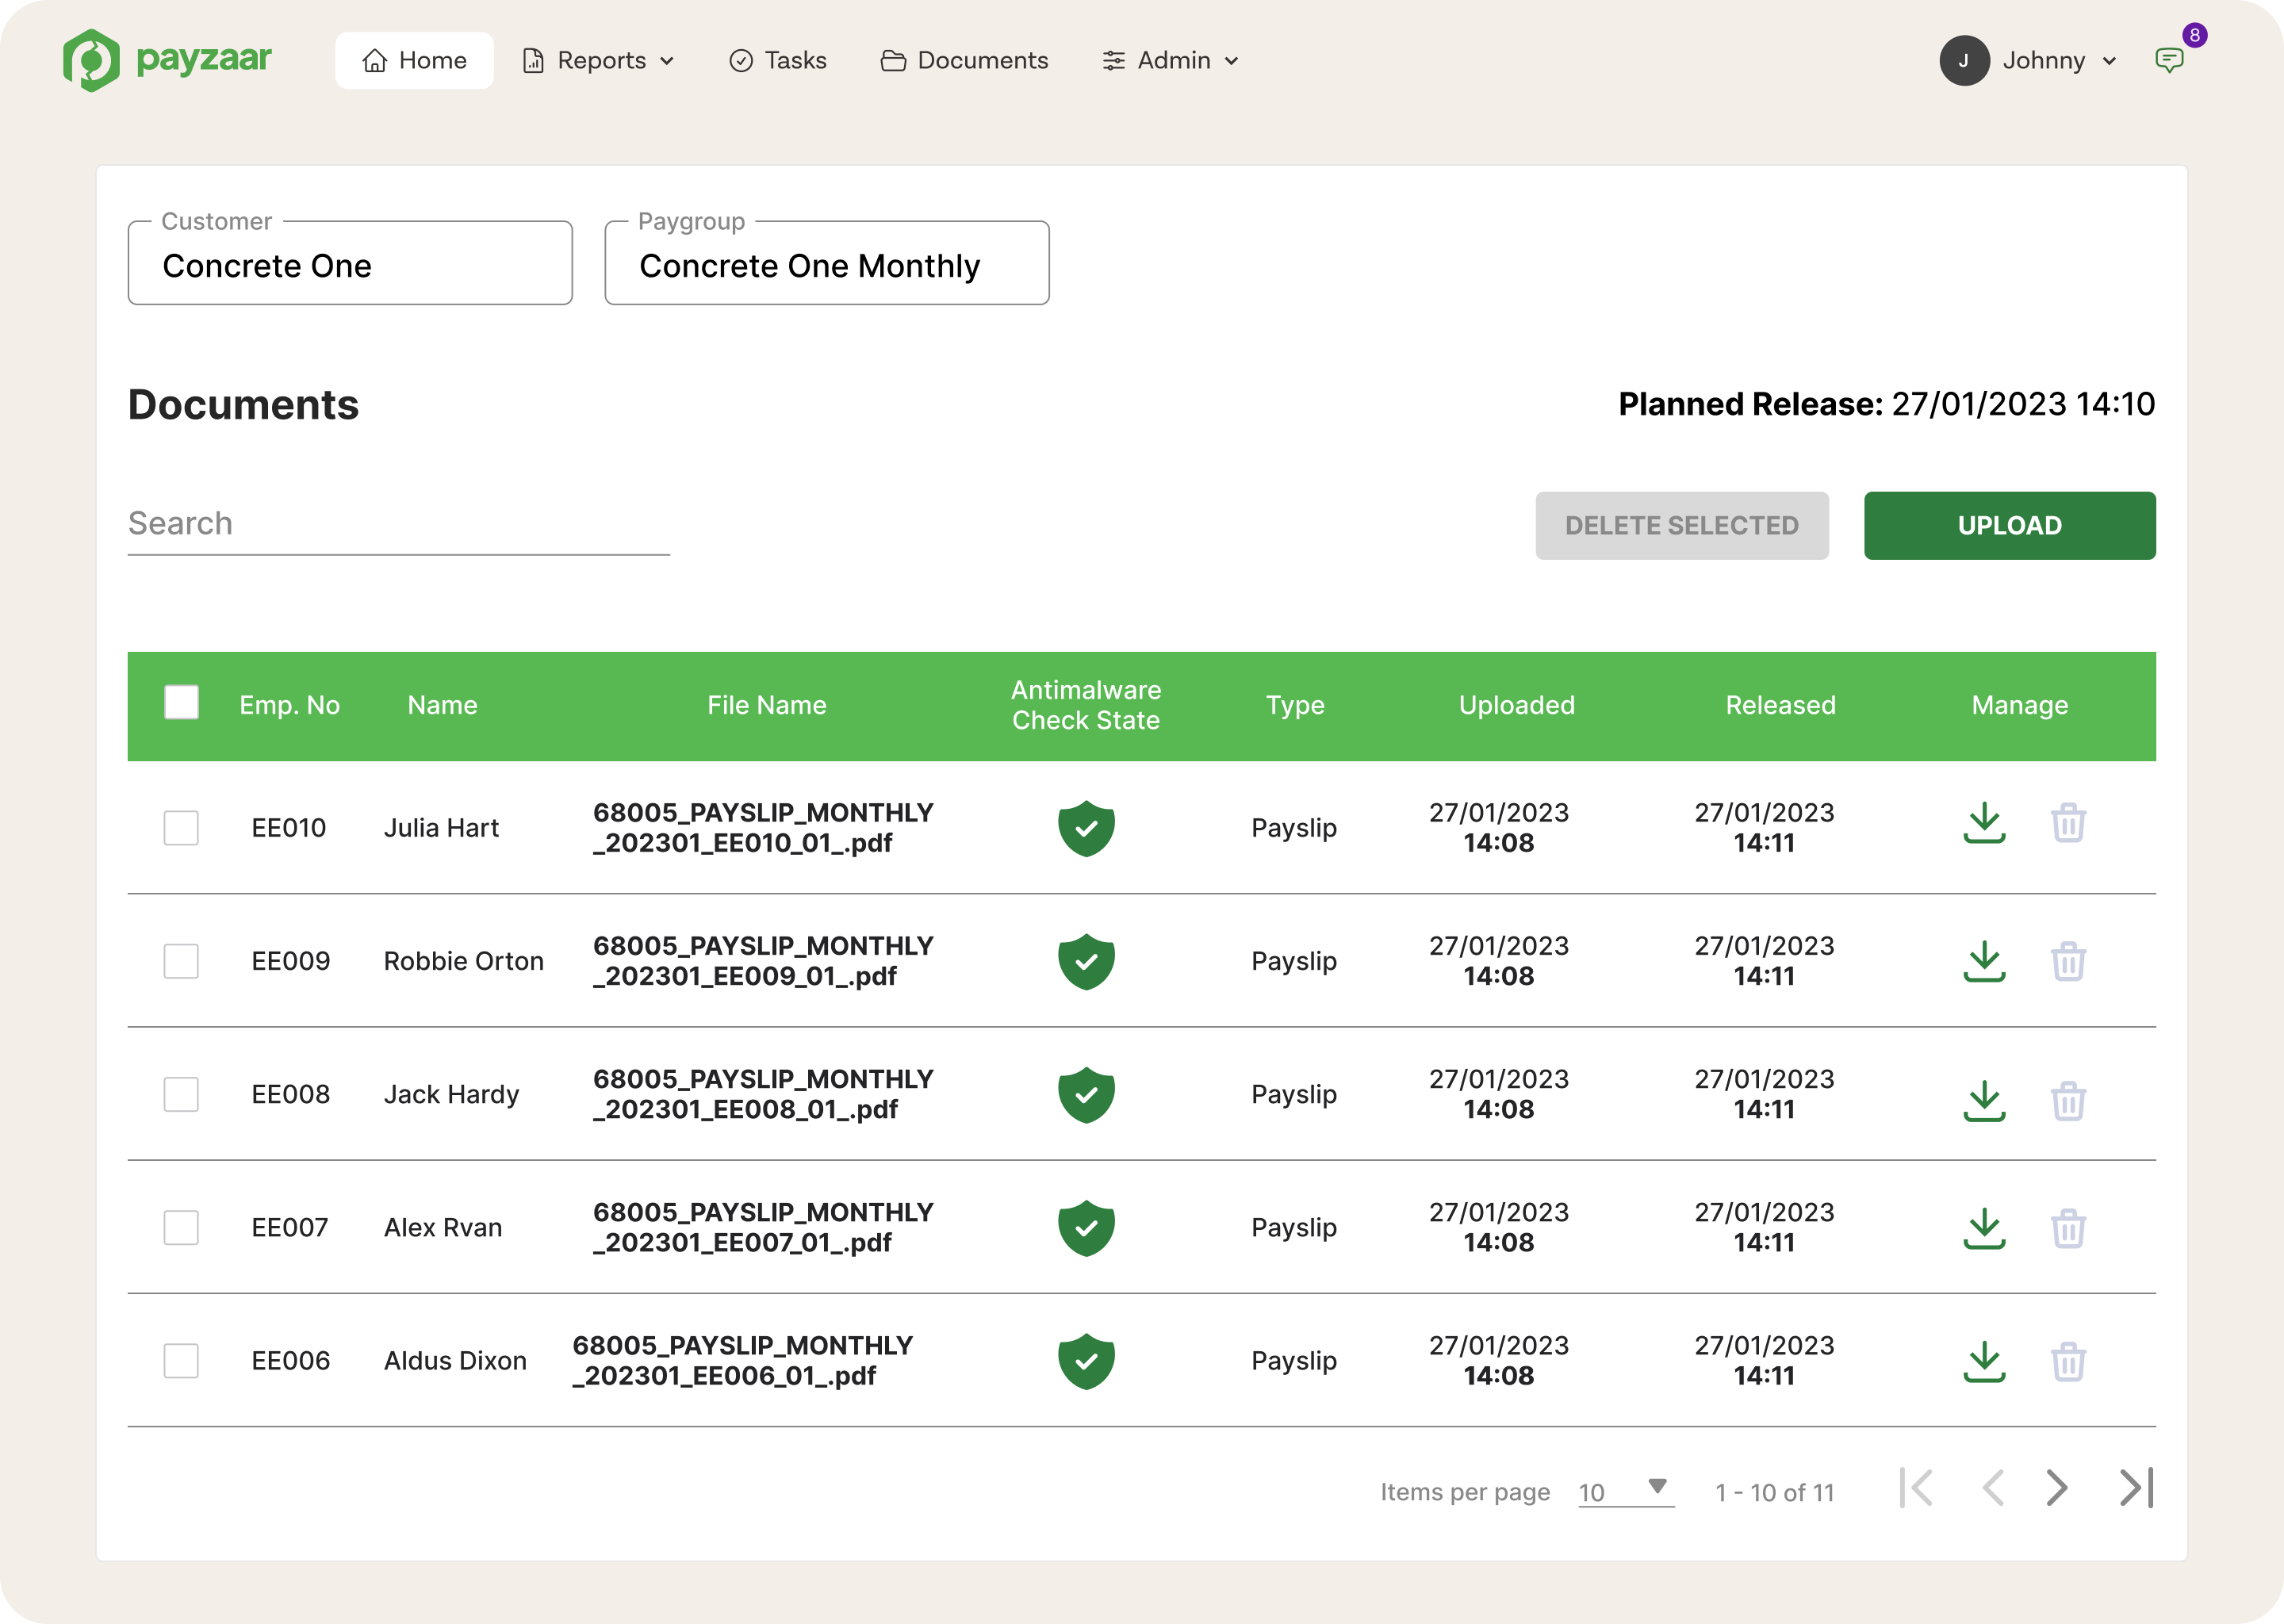Click antimalware shield for EE006

(1086, 1360)
